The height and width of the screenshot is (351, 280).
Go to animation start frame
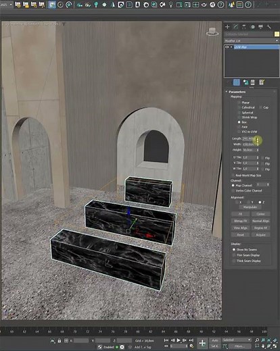point(166,340)
